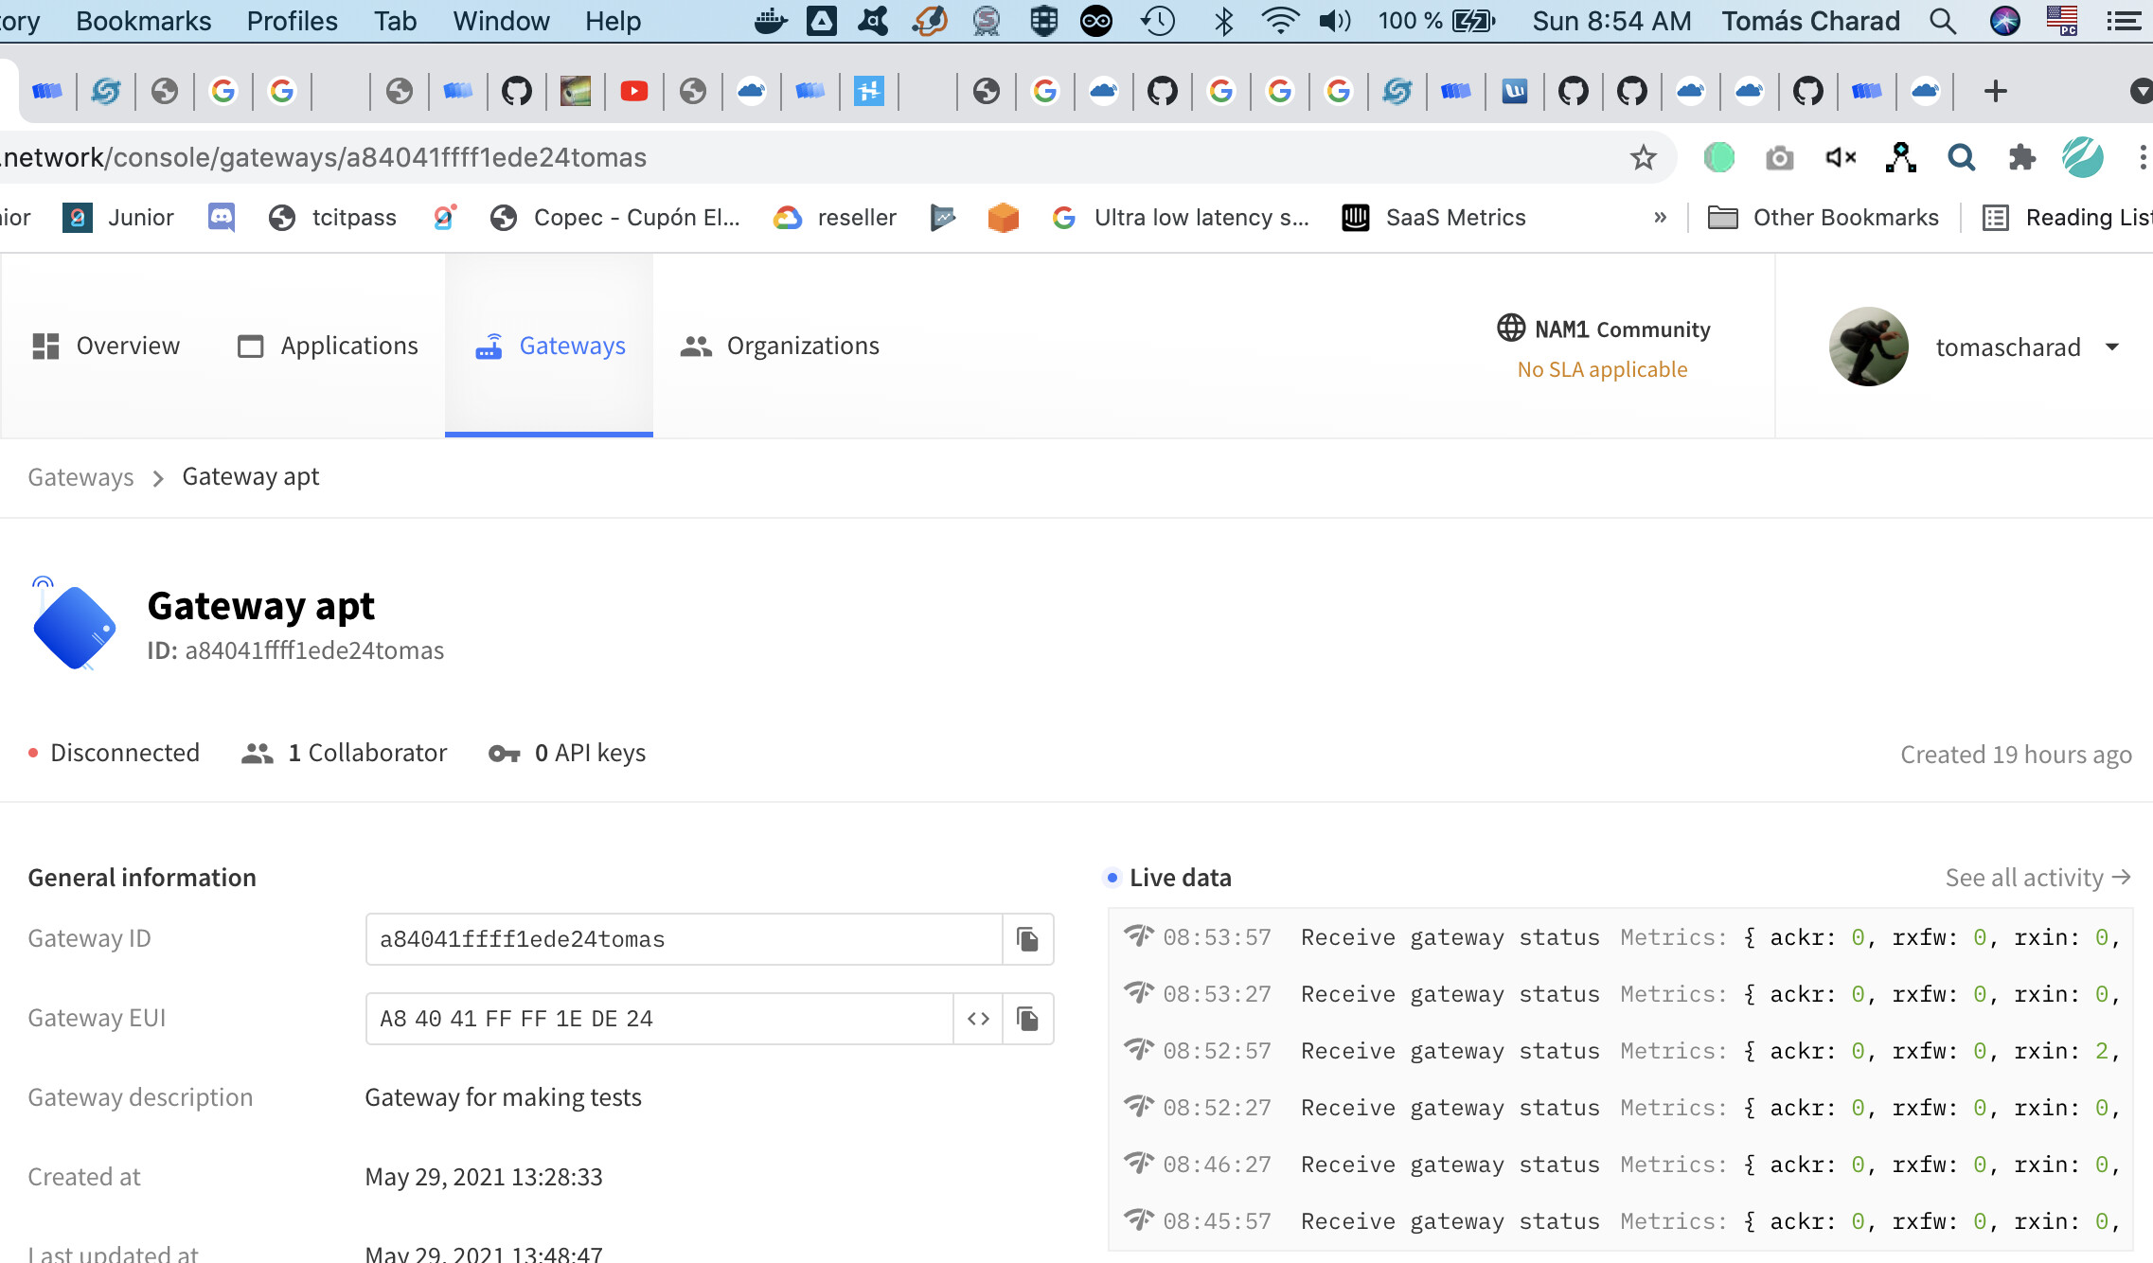Open the screenshot camera extension
The image size is (2153, 1263).
coord(1779,157)
